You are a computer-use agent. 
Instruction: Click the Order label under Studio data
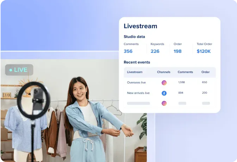click(x=177, y=44)
